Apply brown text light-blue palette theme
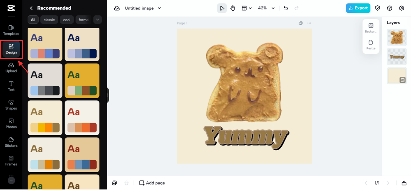Screen dimensions: 411x191 click(x=45, y=155)
